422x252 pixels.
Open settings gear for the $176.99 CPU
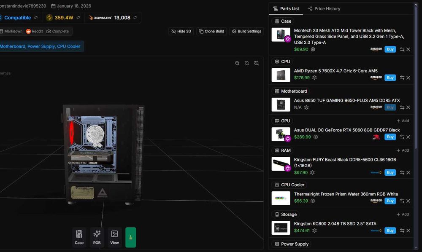point(314,78)
